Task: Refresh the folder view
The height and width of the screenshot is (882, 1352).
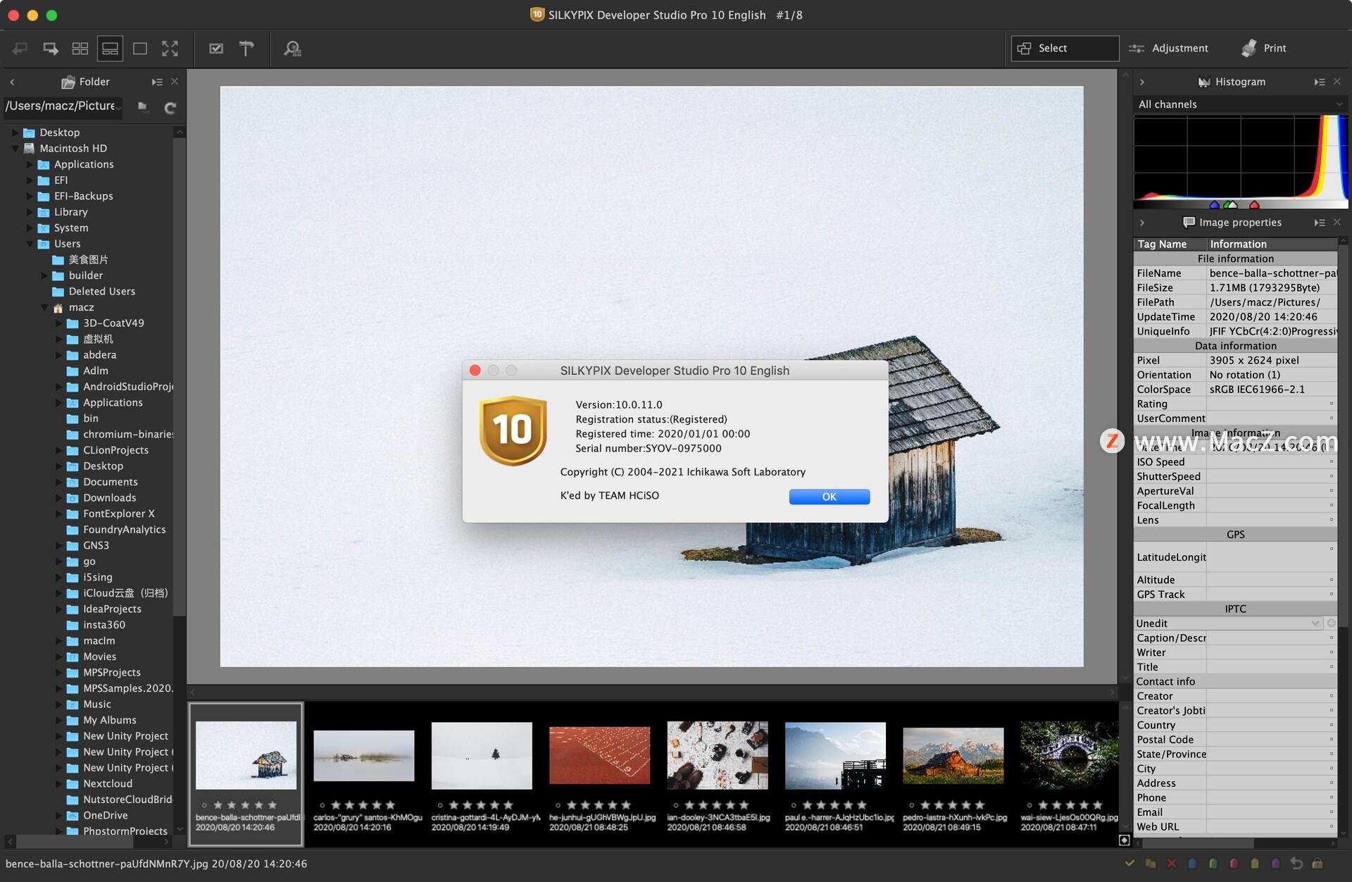Action: coord(170,107)
